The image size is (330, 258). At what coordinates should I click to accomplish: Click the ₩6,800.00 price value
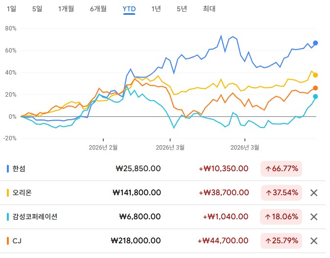coord(140,217)
